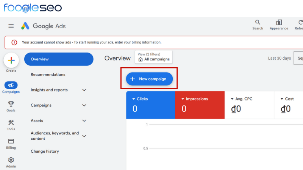303x170 pixels.
Task: Open Recommendations in the side menu
Action: tap(48, 74)
